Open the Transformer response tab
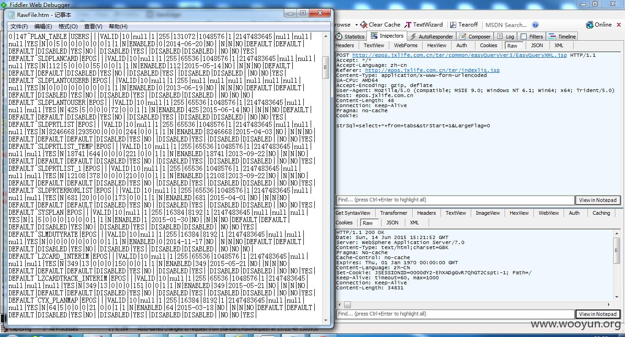The height and width of the screenshot is (337, 625). 393,213
